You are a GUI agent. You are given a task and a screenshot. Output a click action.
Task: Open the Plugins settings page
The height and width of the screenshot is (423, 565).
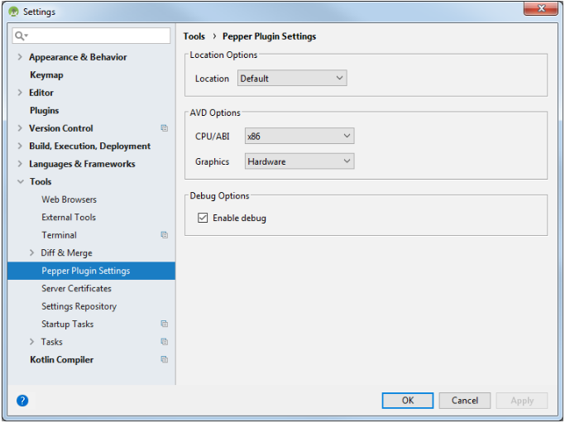click(x=44, y=111)
